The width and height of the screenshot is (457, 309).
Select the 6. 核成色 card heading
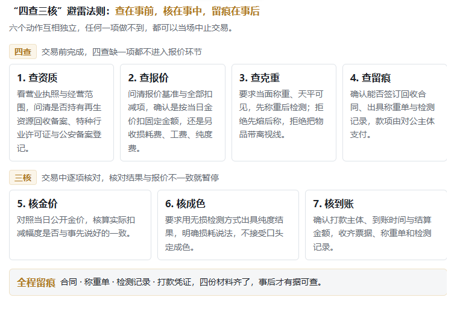tap(185, 204)
